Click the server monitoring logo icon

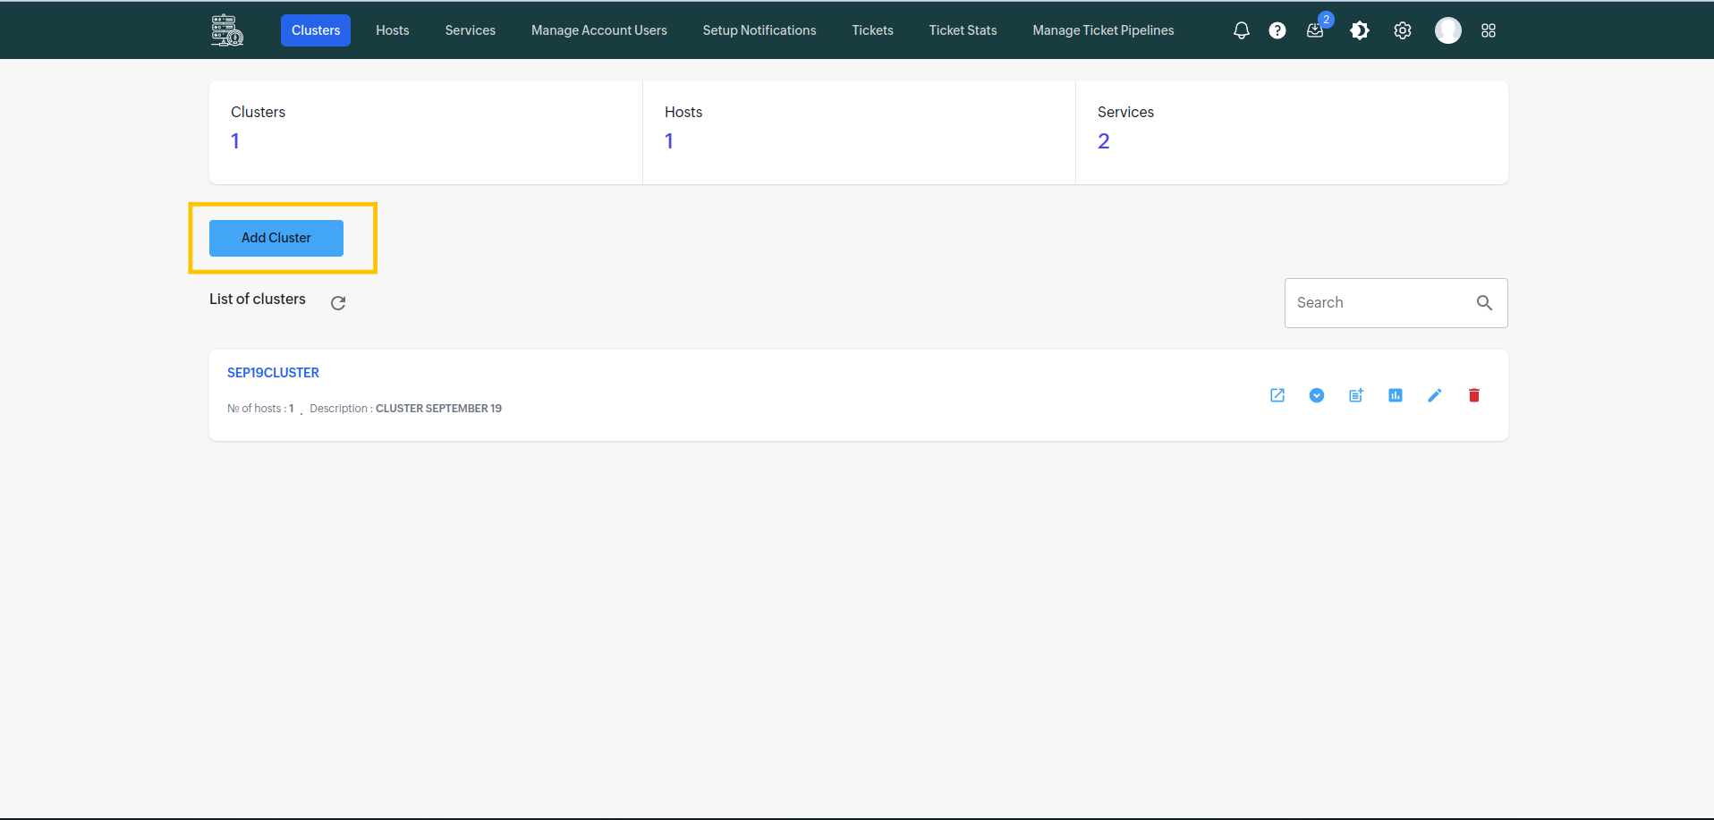pyautogui.click(x=227, y=30)
